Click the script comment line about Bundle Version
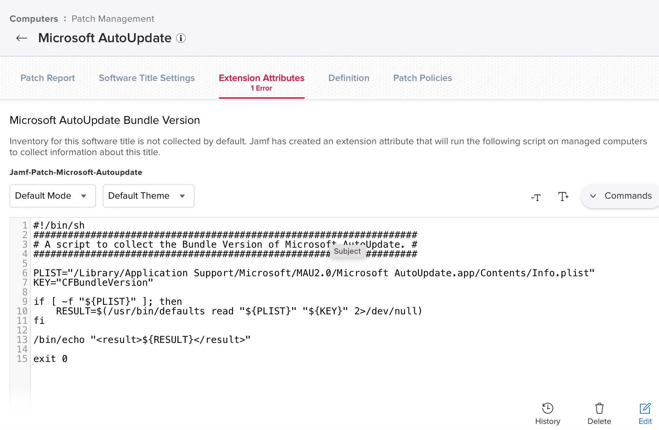 225,244
